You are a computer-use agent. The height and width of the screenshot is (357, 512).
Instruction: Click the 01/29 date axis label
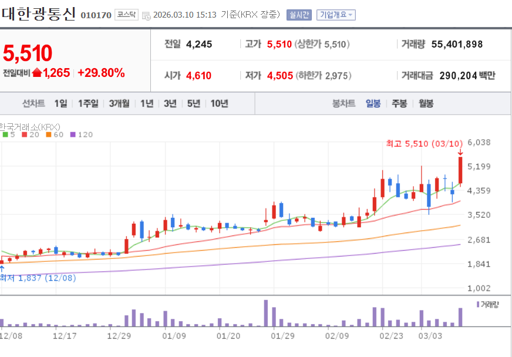point(282,336)
